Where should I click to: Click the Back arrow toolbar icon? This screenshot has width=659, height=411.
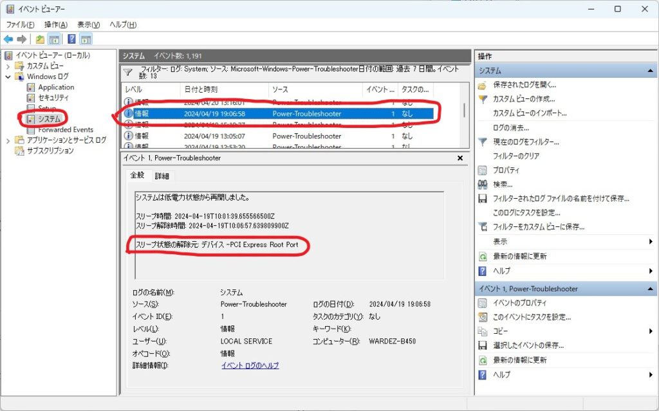coord(8,39)
